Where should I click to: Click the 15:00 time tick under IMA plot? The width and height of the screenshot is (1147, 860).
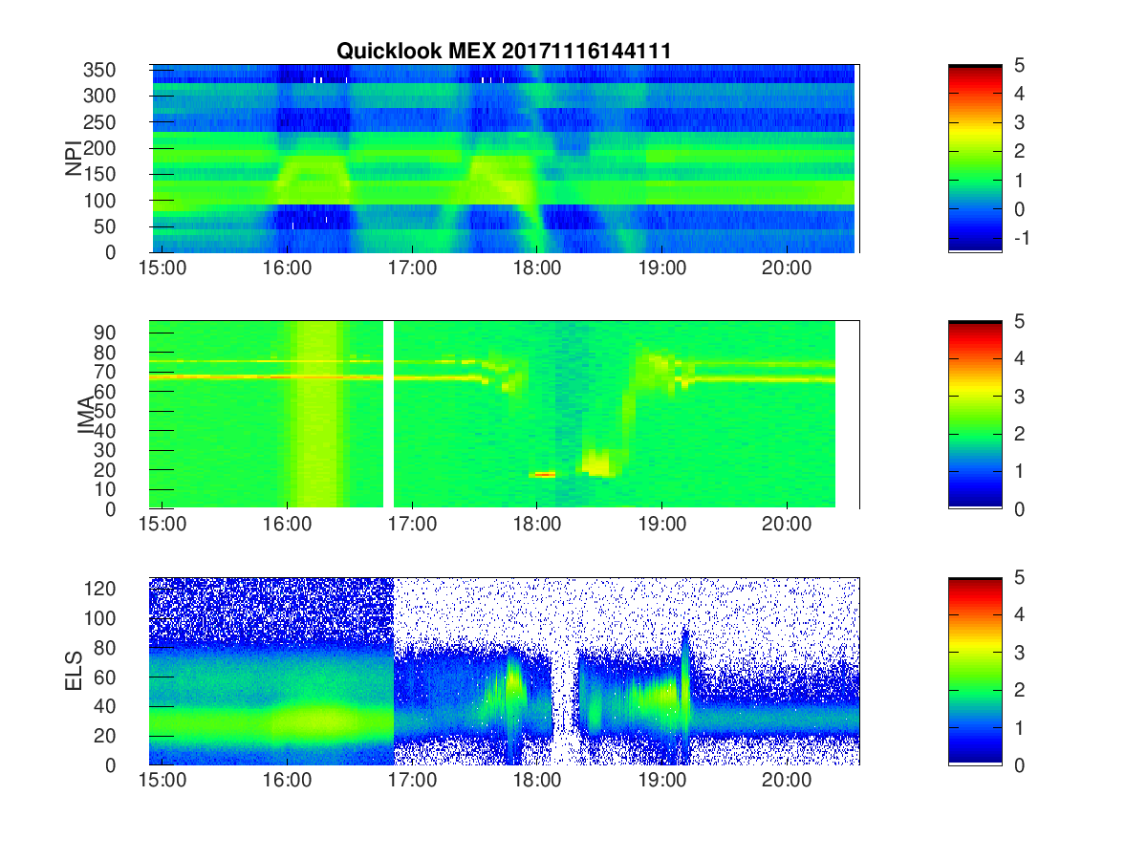coord(162,526)
